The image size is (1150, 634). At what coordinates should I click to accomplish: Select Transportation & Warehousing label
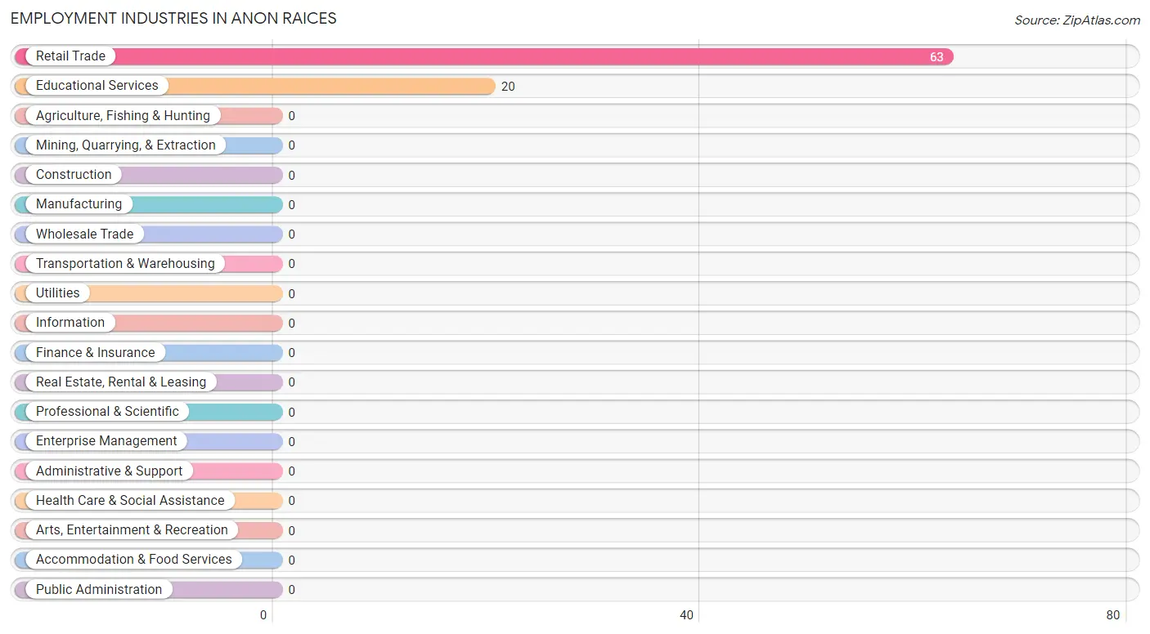125,263
